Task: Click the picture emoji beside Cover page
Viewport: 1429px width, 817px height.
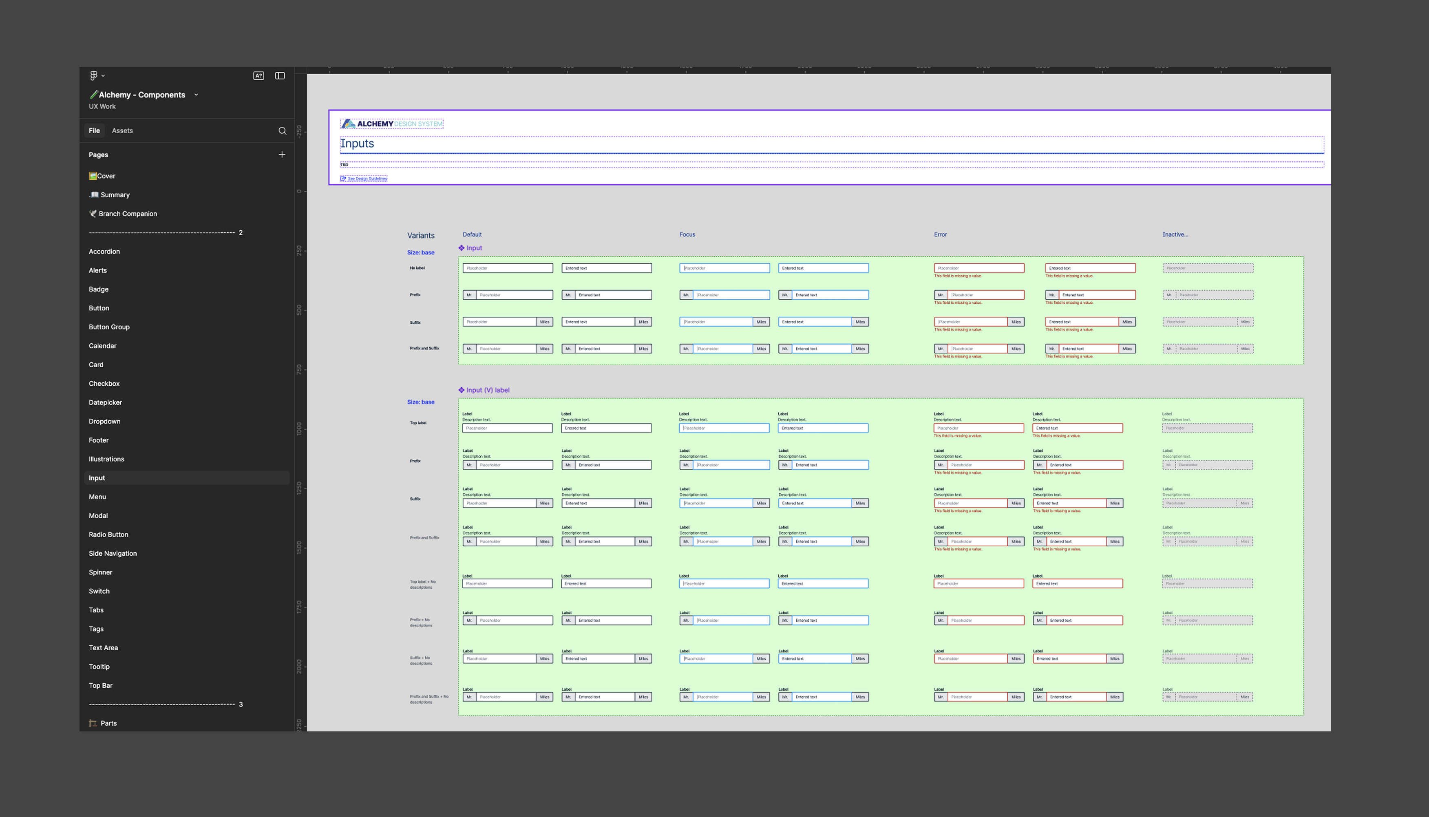Action: pyautogui.click(x=93, y=176)
